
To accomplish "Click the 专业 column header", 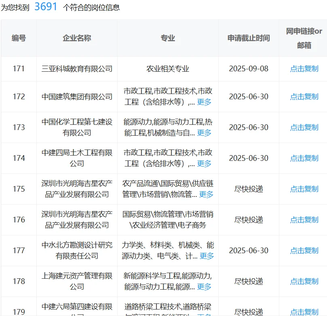I will tap(168, 38).
